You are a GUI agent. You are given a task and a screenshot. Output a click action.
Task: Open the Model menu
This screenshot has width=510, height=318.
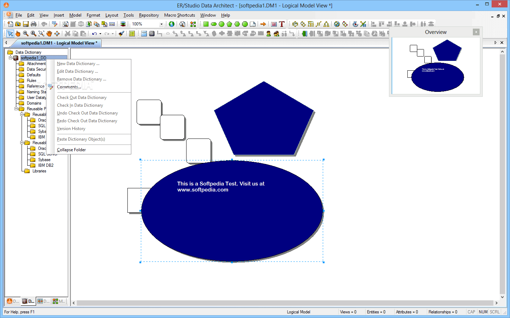[75, 15]
